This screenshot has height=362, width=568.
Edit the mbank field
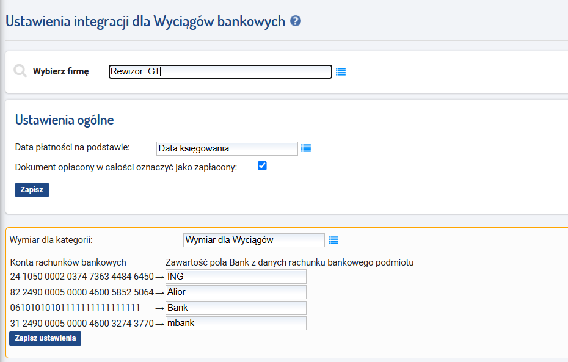click(x=236, y=324)
